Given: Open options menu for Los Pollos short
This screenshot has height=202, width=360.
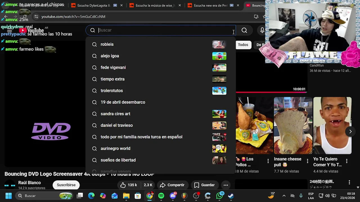Looking at the screenshot, I should 268,161.
